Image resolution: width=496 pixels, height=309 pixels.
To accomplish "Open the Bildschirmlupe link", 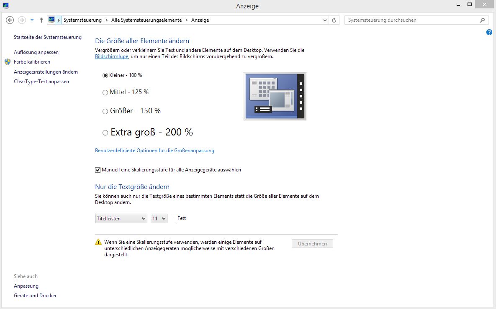I will click(112, 56).
